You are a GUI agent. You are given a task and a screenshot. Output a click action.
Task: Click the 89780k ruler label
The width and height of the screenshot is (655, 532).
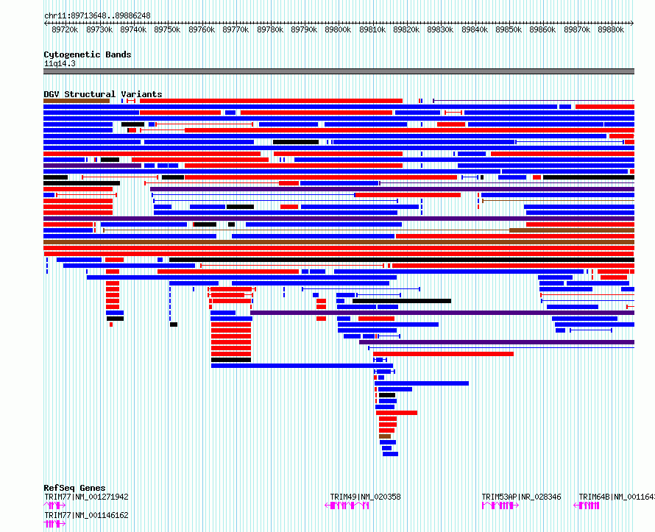pos(270,29)
